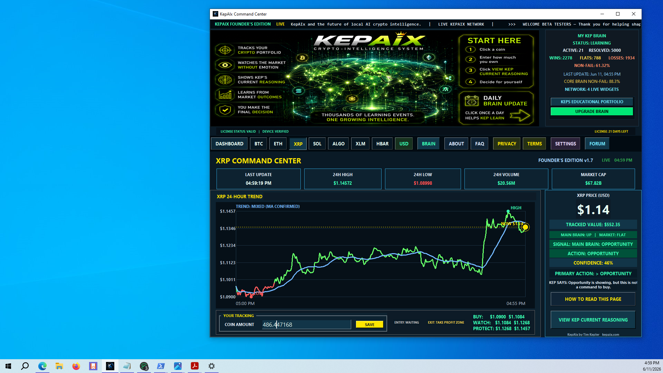The image size is (663, 373).
Task: Click the Daily Brain Update arrow
Action: pyautogui.click(x=520, y=116)
